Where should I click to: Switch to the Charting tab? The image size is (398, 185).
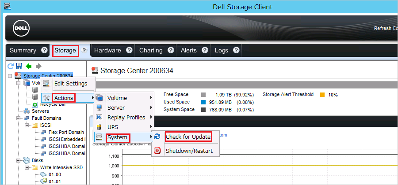[151, 50]
